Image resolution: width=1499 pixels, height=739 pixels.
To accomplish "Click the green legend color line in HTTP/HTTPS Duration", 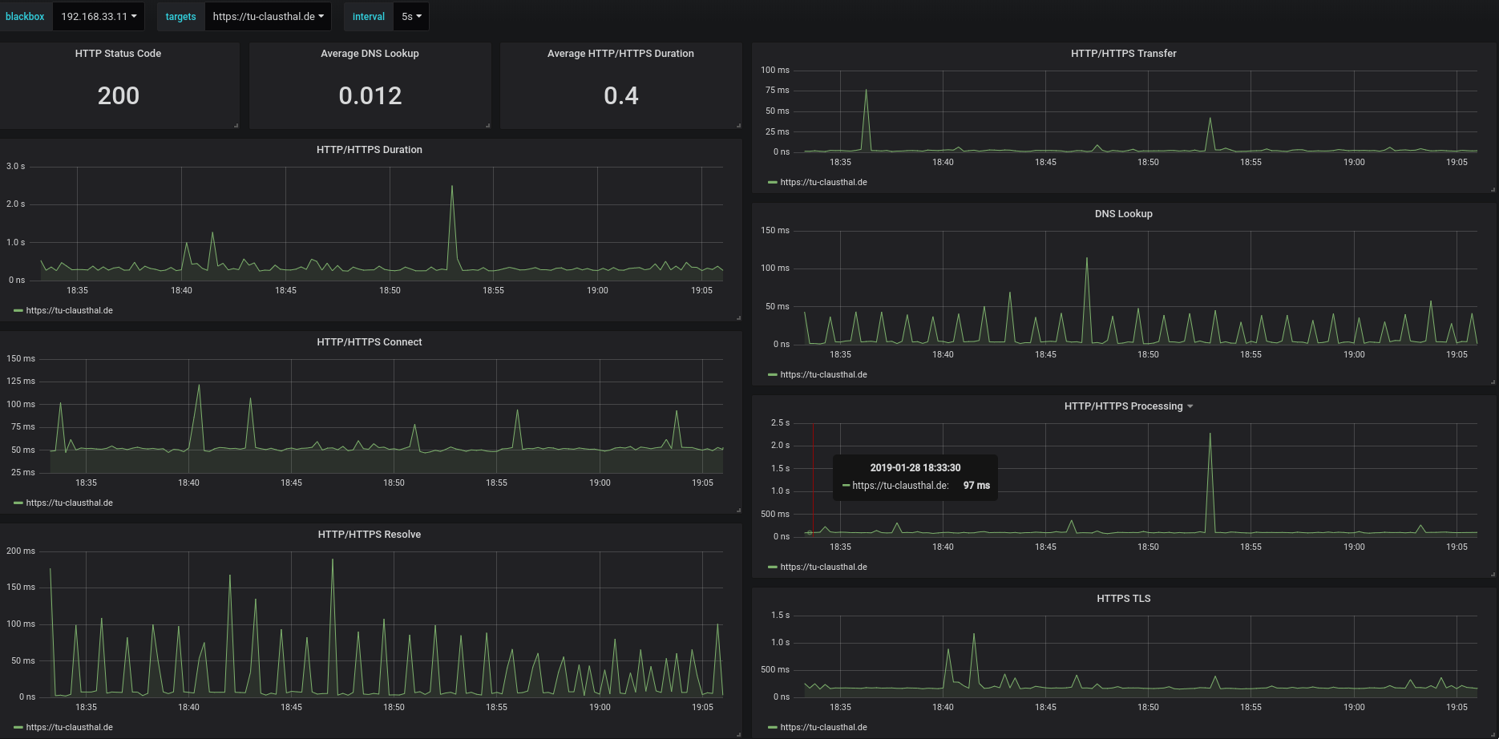I will tap(18, 311).
